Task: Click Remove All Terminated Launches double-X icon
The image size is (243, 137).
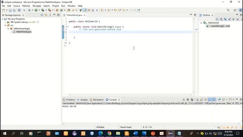Action: (192, 100)
